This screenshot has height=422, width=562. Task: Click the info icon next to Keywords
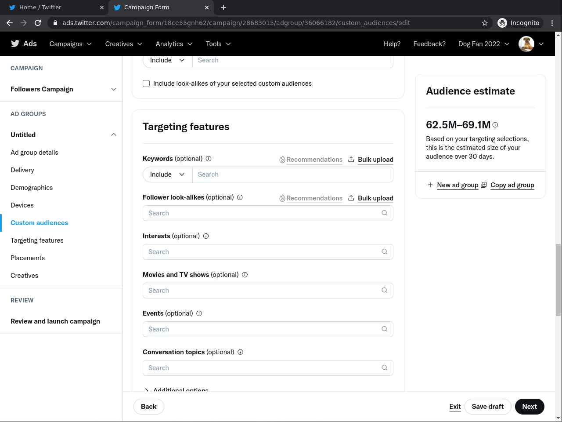point(209,159)
